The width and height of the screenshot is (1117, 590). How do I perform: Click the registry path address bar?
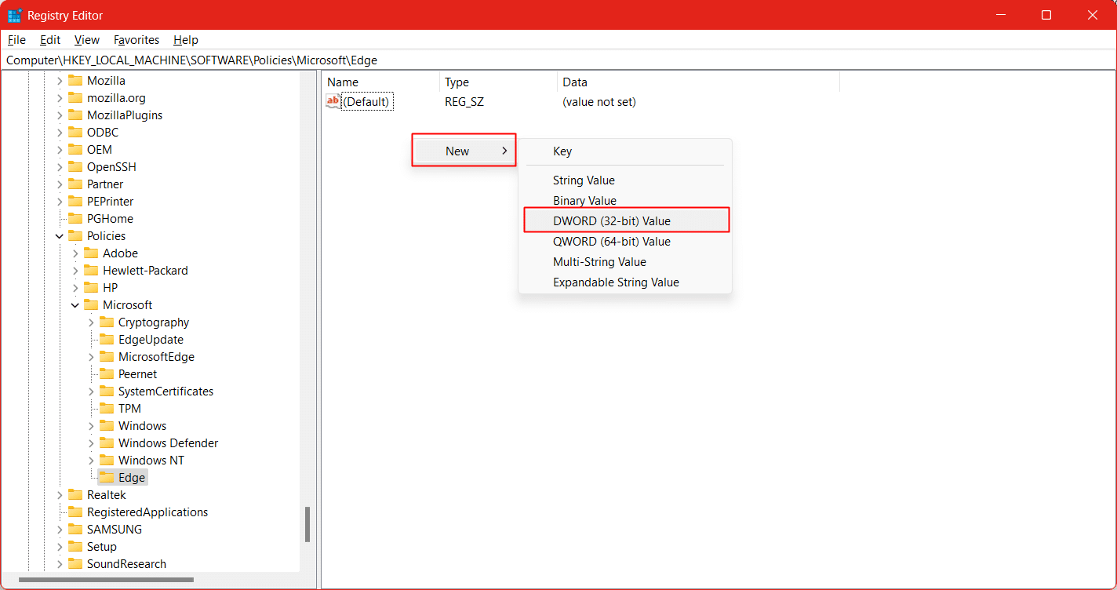pos(558,60)
